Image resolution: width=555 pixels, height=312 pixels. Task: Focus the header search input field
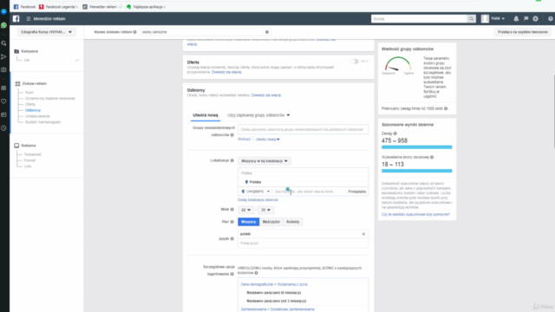click(419, 19)
